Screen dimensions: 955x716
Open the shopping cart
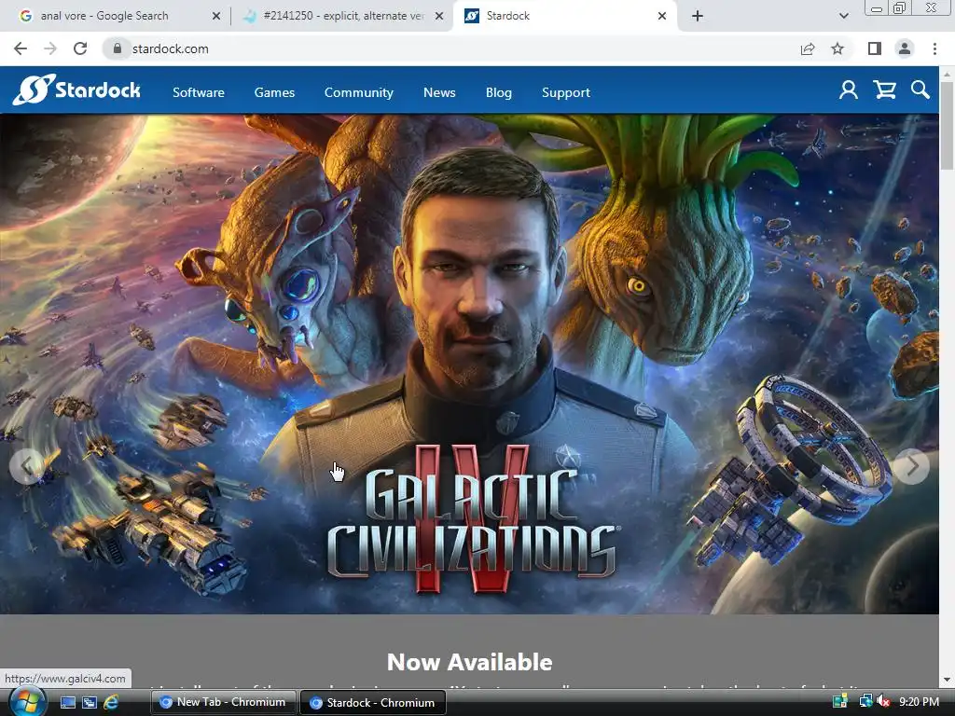884,90
